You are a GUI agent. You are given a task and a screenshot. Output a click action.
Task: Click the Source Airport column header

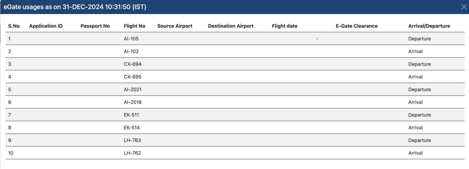tap(175, 26)
